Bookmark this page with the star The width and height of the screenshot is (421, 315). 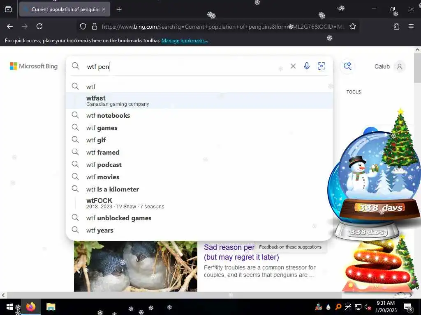(x=352, y=26)
